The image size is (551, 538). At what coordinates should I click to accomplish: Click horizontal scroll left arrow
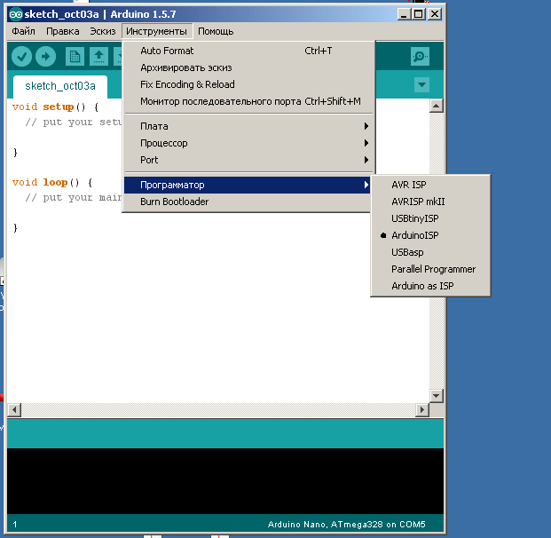click(x=14, y=409)
